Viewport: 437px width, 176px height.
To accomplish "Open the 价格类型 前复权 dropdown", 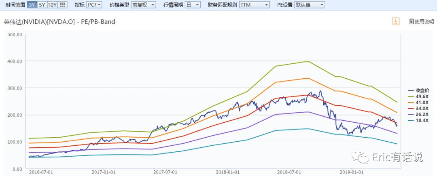I will tap(143, 5).
